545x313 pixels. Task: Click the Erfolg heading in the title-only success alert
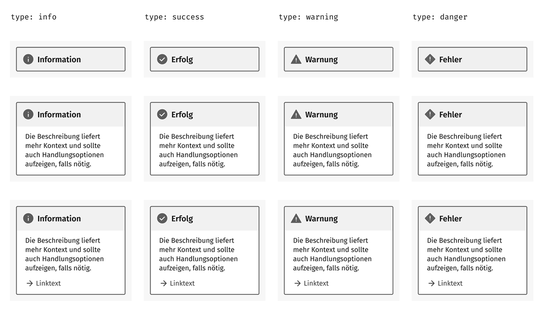[x=182, y=59]
